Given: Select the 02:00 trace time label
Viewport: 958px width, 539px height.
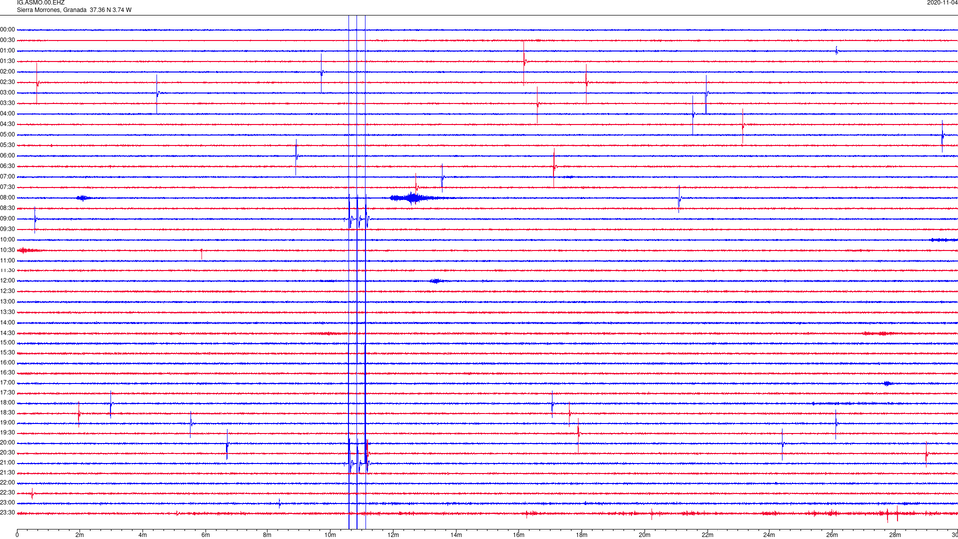Looking at the screenshot, I should tap(7, 72).
